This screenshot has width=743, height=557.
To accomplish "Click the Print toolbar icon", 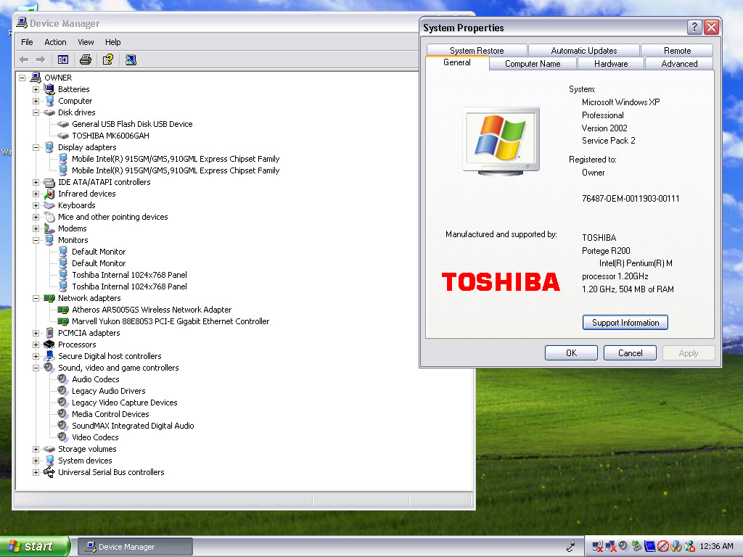I will coord(86,59).
